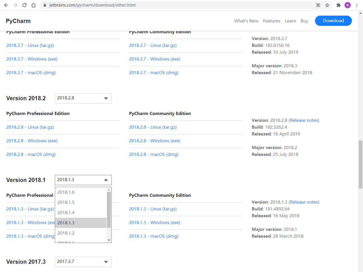
Task: Download Community 2018.1.3 Linux tar.gz
Action: click(153, 209)
